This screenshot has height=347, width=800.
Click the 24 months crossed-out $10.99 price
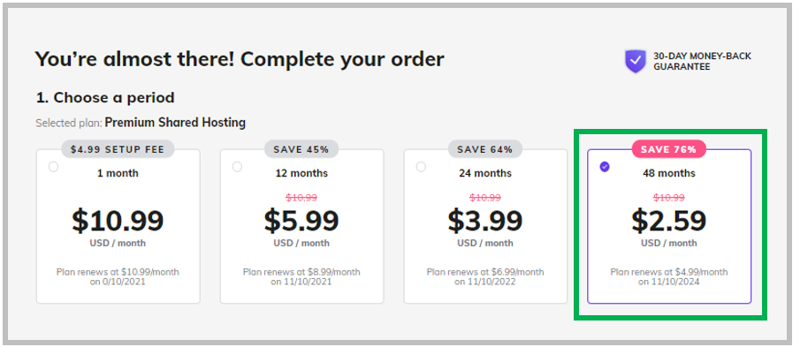coord(485,197)
